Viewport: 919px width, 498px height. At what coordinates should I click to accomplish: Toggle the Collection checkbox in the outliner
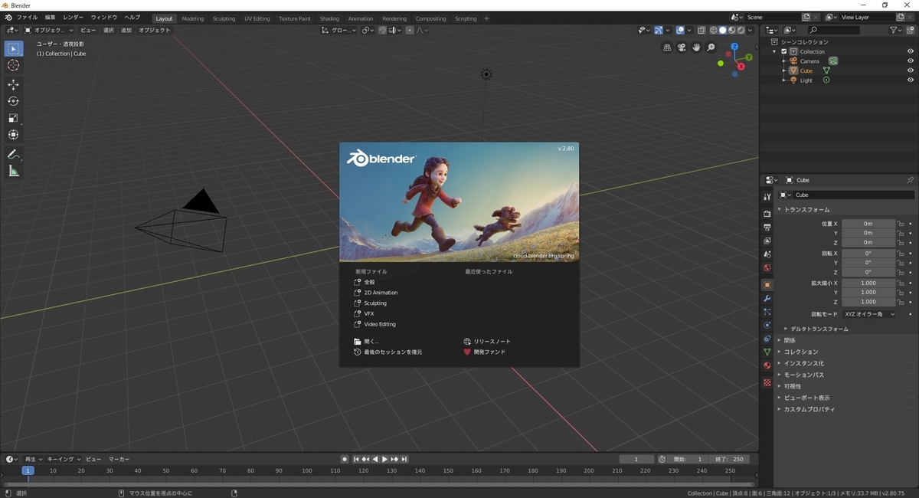coord(784,51)
